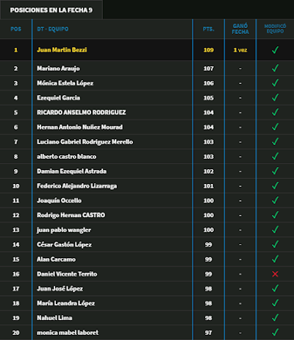The image size is (294, 340).
Task: Click green checkmark in Hernan Antonio Nuñez Mourad row
Action: 275,127
